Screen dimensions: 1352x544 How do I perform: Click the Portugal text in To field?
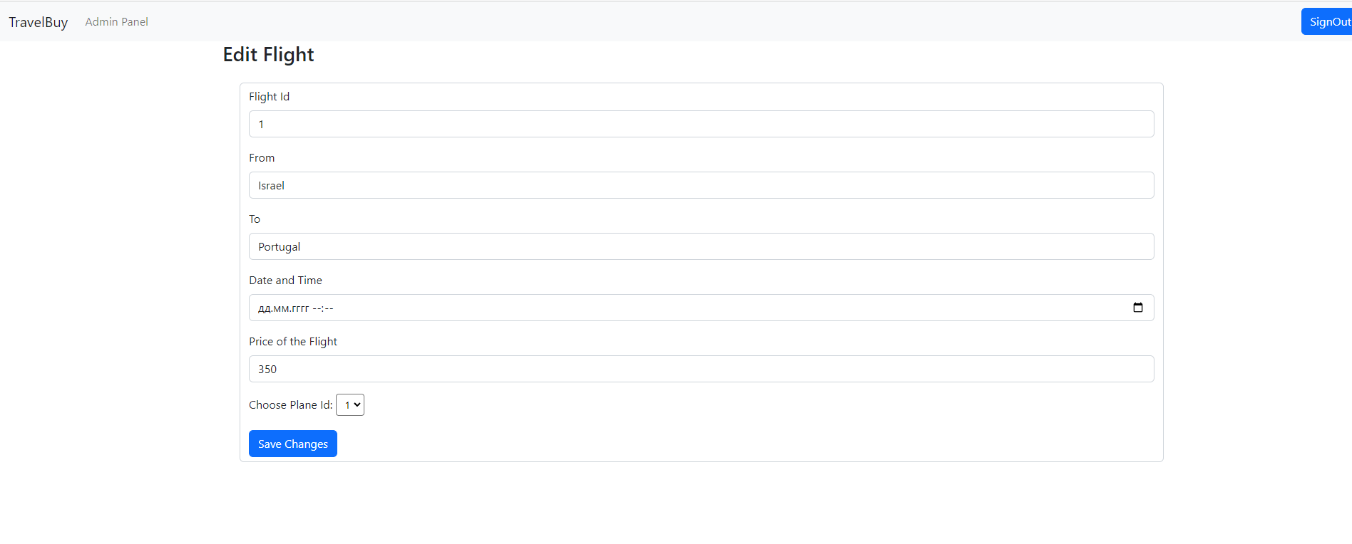click(x=279, y=246)
